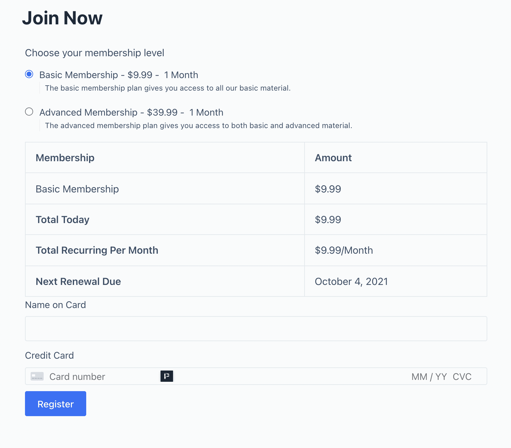
Task: Click the MM / YY expiry field
Action: (x=428, y=376)
